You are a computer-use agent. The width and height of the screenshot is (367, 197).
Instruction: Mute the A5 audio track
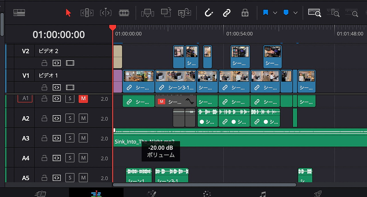coord(83,178)
